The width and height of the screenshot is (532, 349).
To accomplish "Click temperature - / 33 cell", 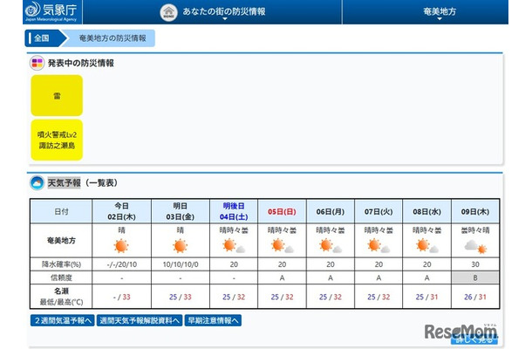I will (x=121, y=297).
